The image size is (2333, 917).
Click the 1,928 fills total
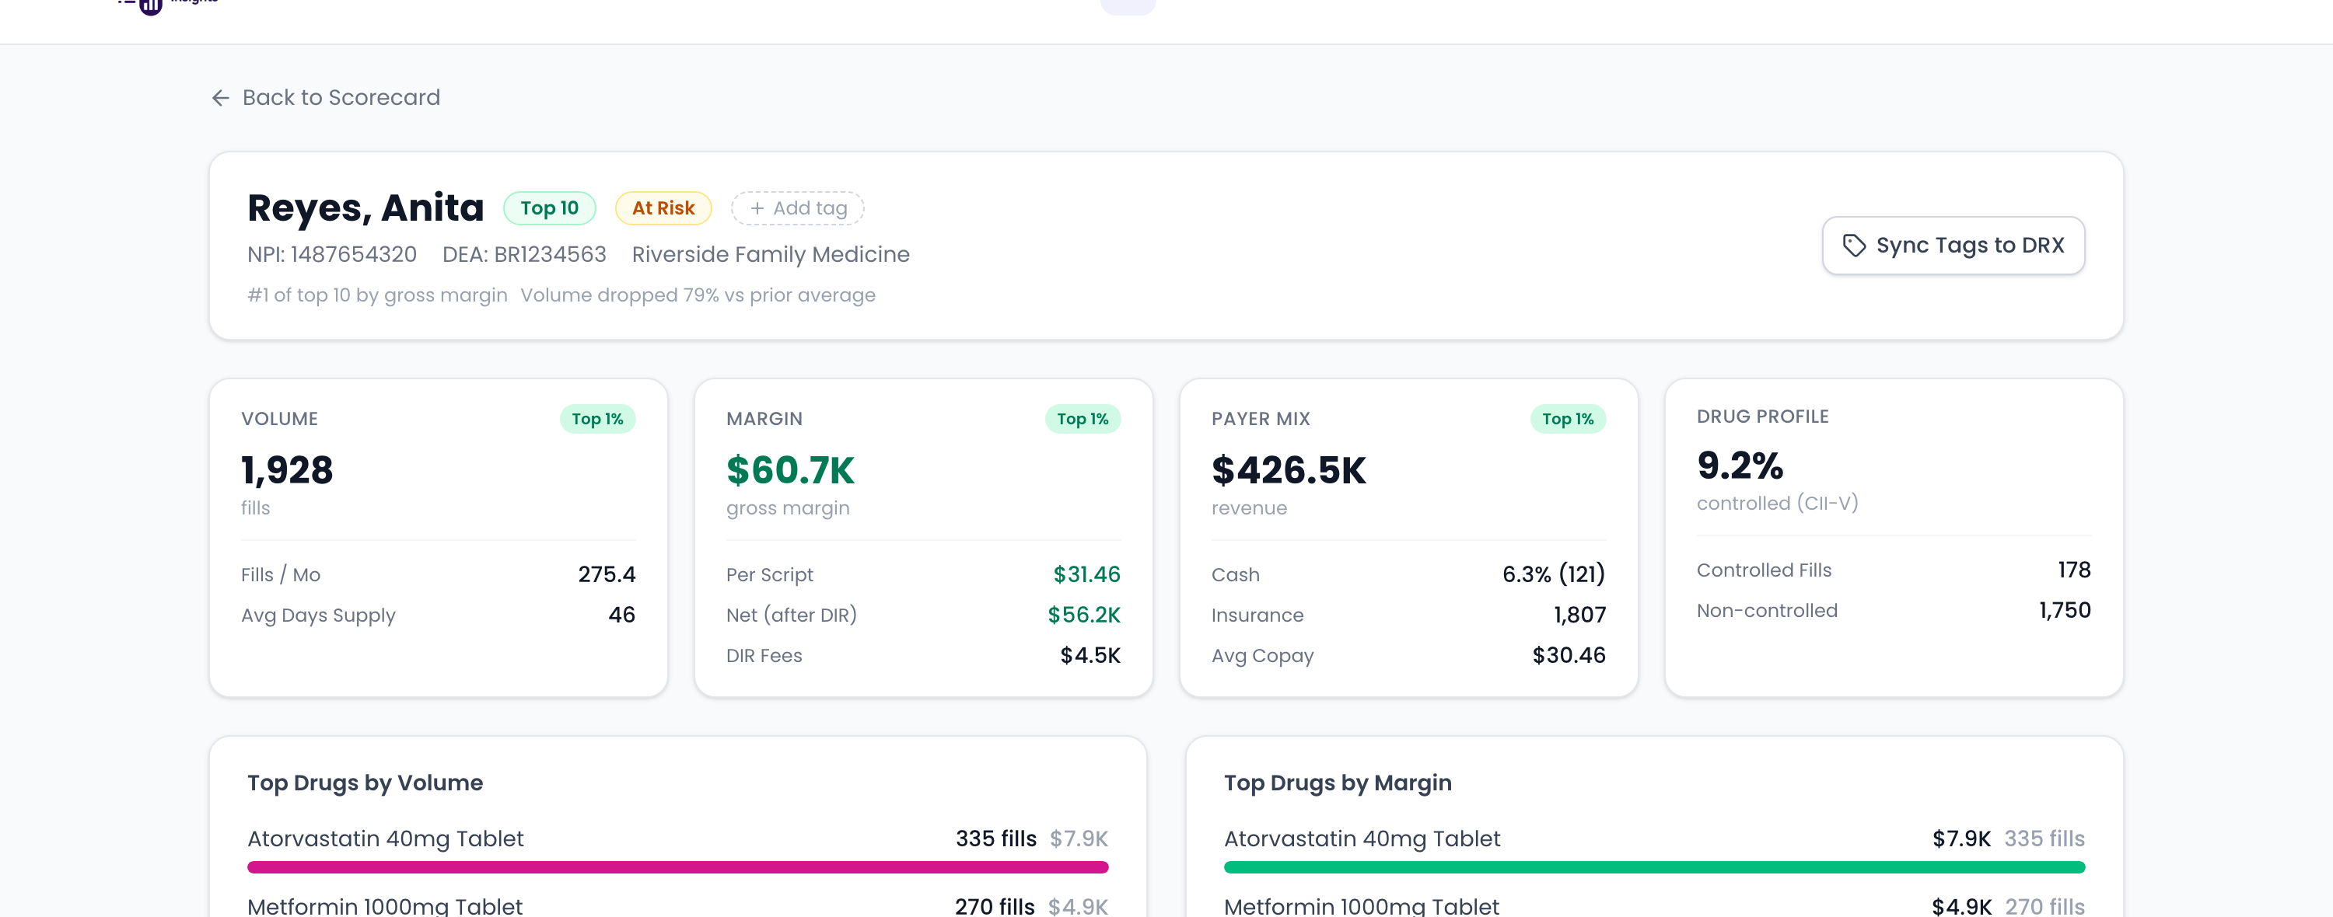click(x=287, y=470)
